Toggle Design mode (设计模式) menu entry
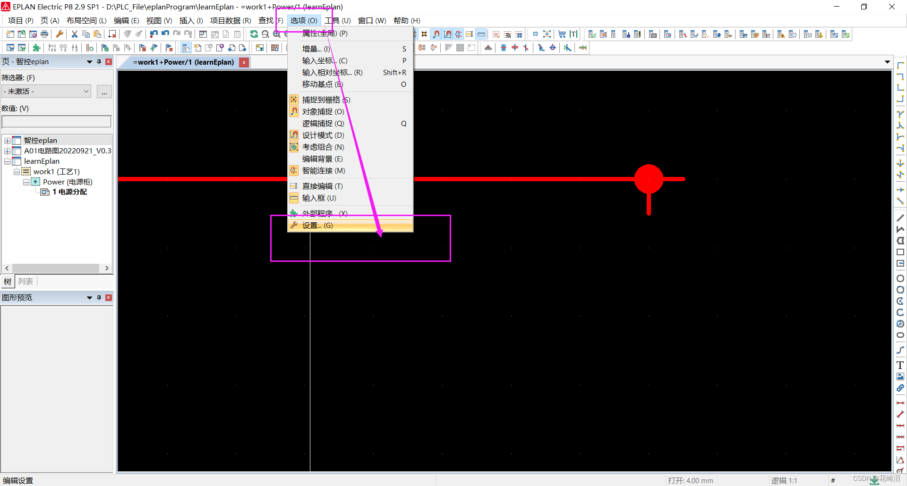The width and height of the screenshot is (907, 486). pyautogui.click(x=350, y=135)
